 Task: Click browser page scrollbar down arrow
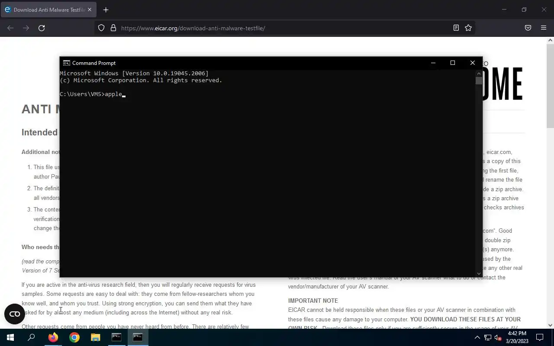[x=550, y=325]
